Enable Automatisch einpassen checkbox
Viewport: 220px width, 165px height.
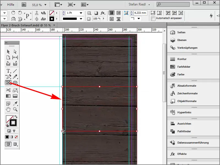[x=153, y=18]
